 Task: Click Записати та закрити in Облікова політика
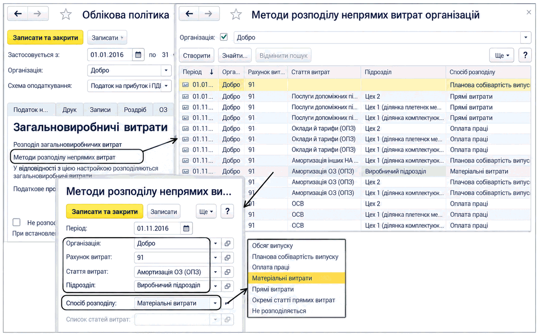45,38
